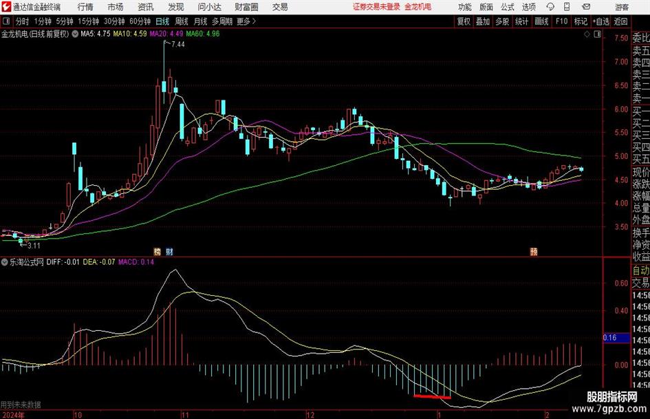Click the MACD: 0.14 value

136,261
